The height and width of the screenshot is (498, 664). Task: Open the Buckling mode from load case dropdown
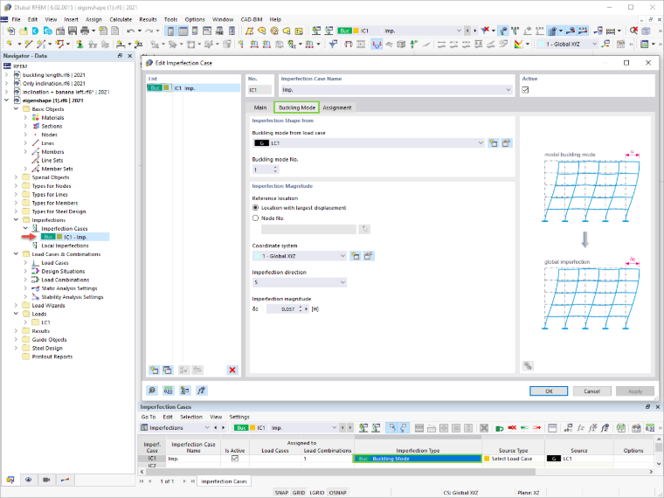tap(481, 143)
